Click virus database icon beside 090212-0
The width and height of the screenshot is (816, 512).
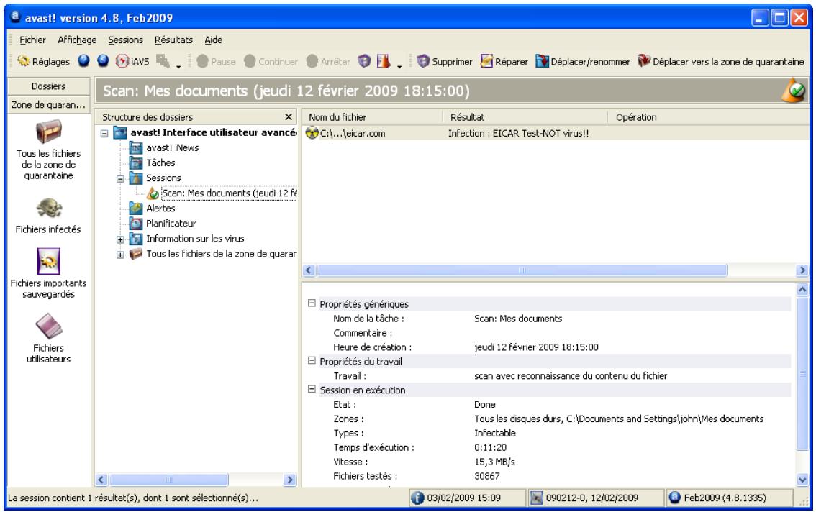point(537,498)
